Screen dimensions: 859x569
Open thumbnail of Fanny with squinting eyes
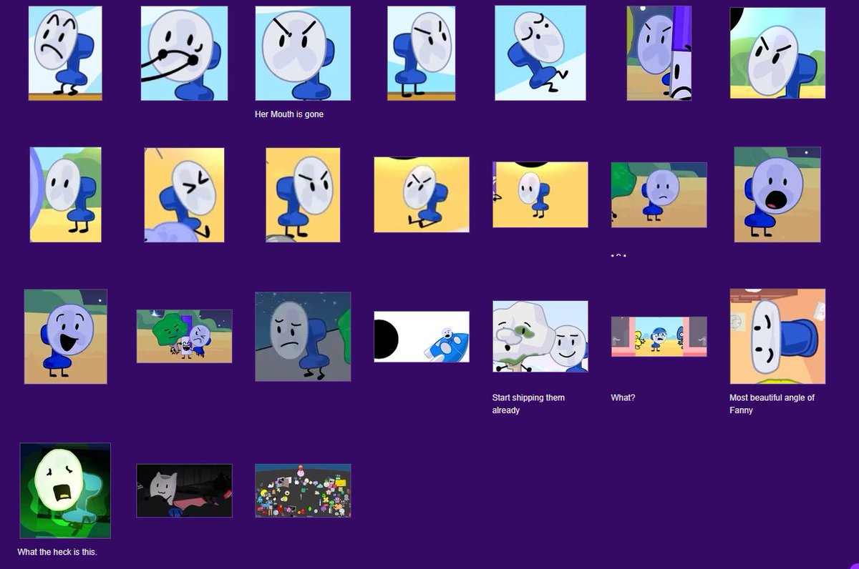[x=184, y=194]
